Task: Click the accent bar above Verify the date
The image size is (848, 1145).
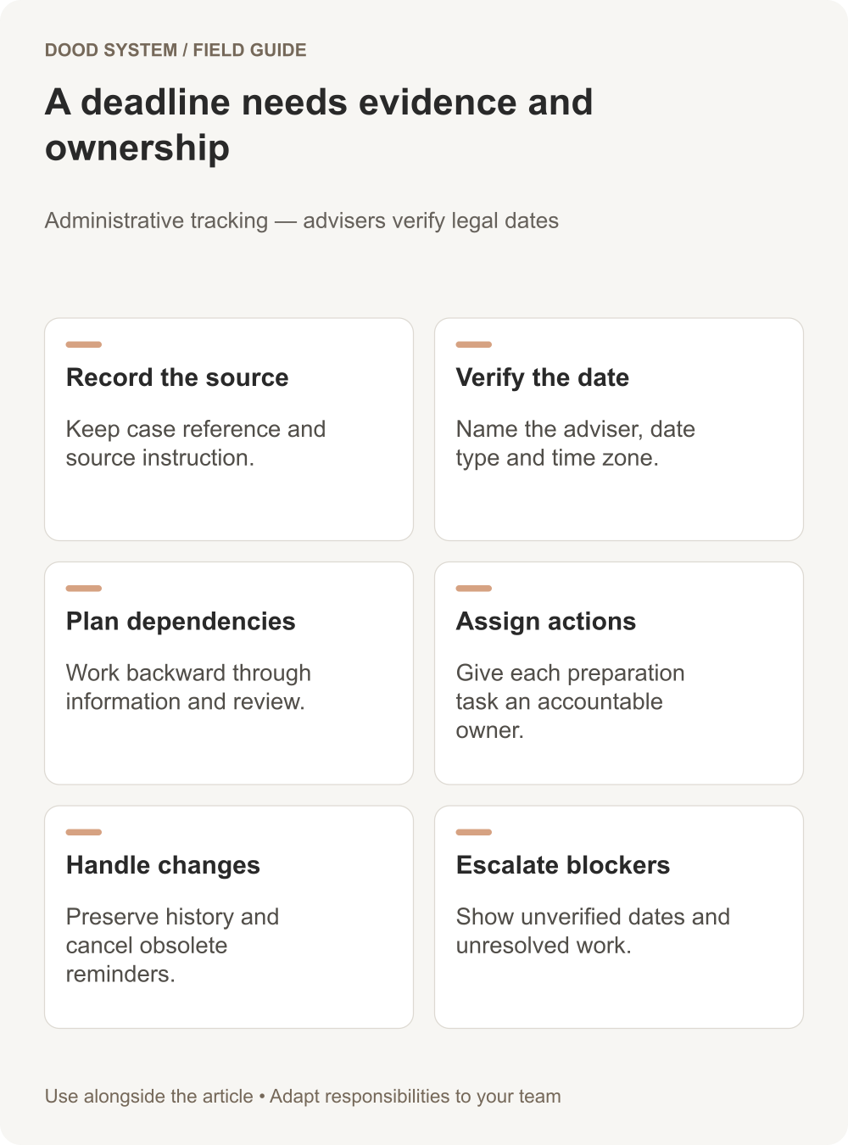Action: click(x=474, y=344)
